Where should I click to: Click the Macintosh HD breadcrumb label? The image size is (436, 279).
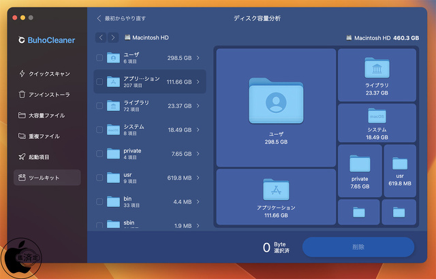[x=151, y=37]
